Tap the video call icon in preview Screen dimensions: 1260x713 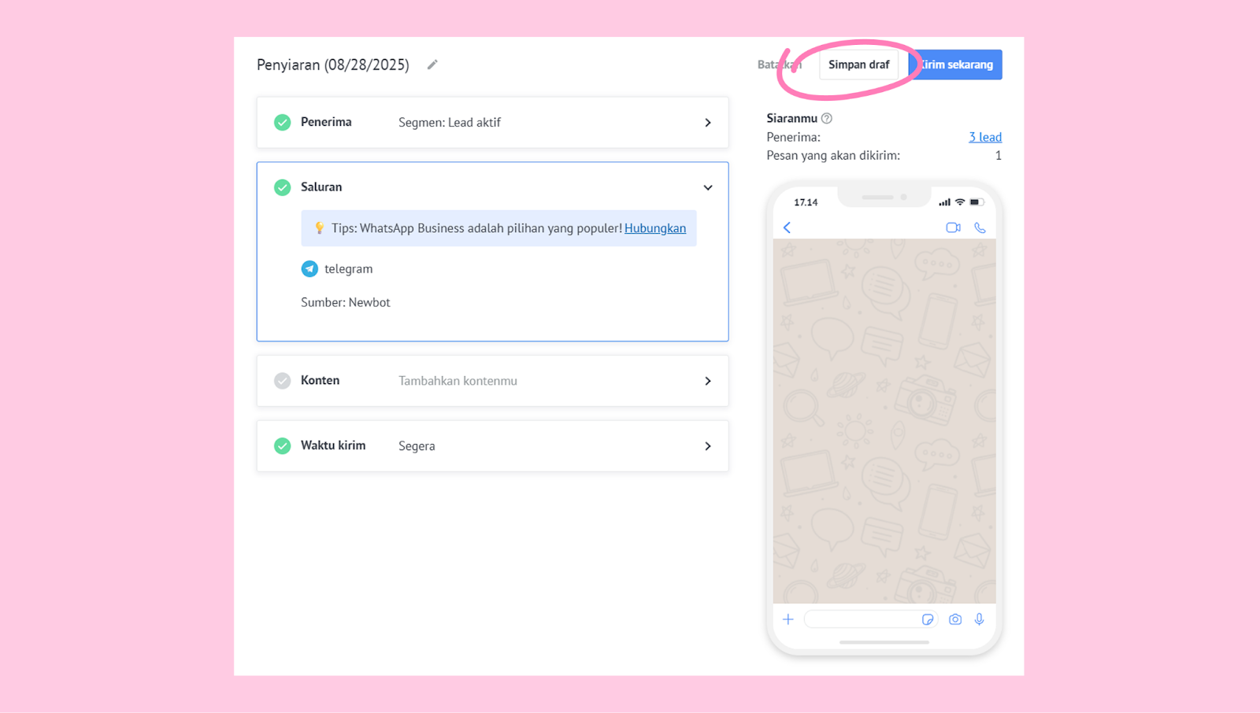click(x=953, y=227)
